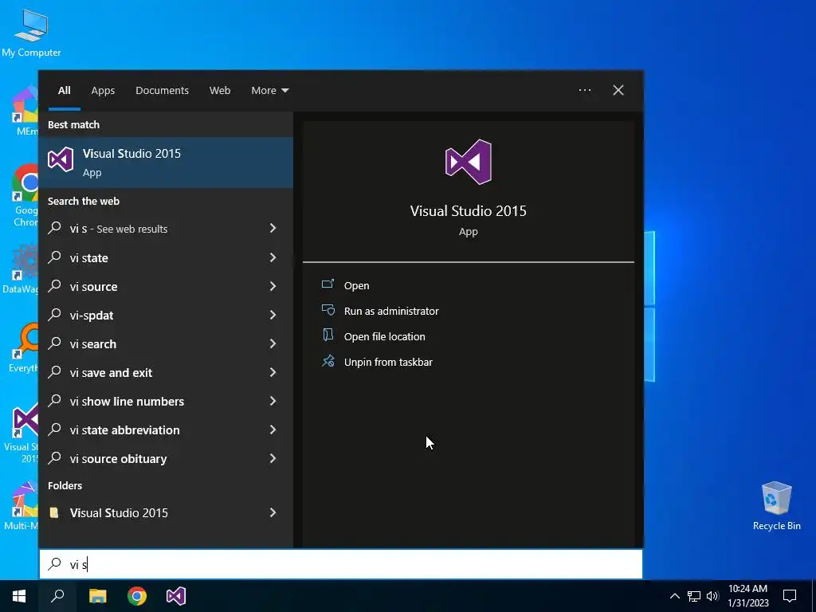Select the 'vi state abbreviation' suggestion text

125,430
